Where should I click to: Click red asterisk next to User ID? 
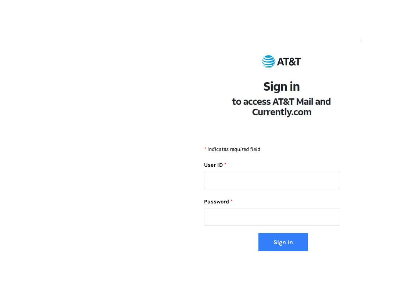pyautogui.click(x=225, y=164)
